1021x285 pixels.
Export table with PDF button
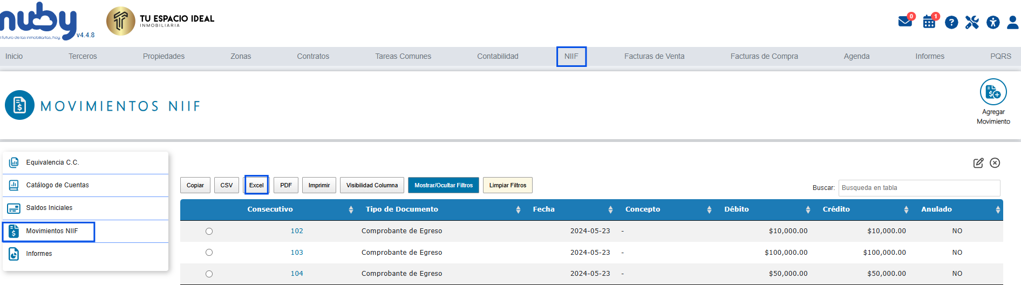(x=286, y=185)
